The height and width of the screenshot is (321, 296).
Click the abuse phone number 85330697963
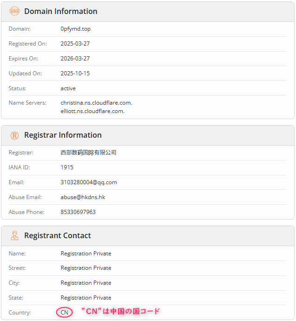pos(78,212)
